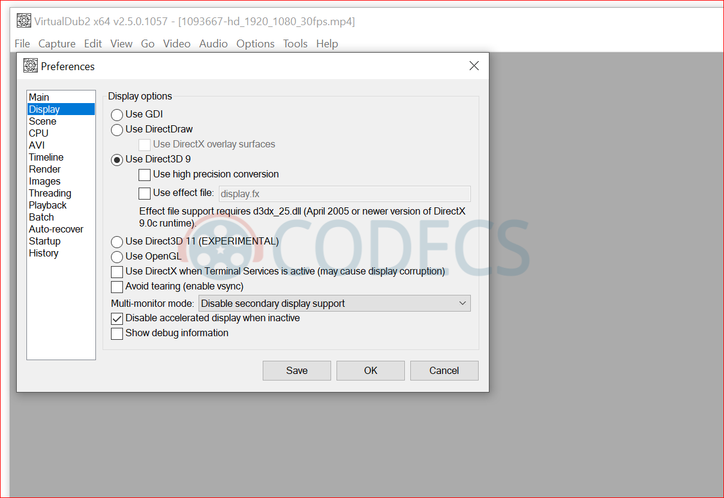This screenshot has height=498, width=724.
Task: Click the Preferences dialog gear icon
Action: tap(31, 66)
